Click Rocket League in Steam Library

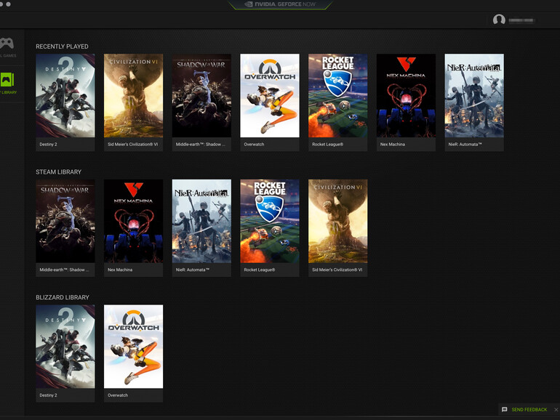(x=270, y=221)
